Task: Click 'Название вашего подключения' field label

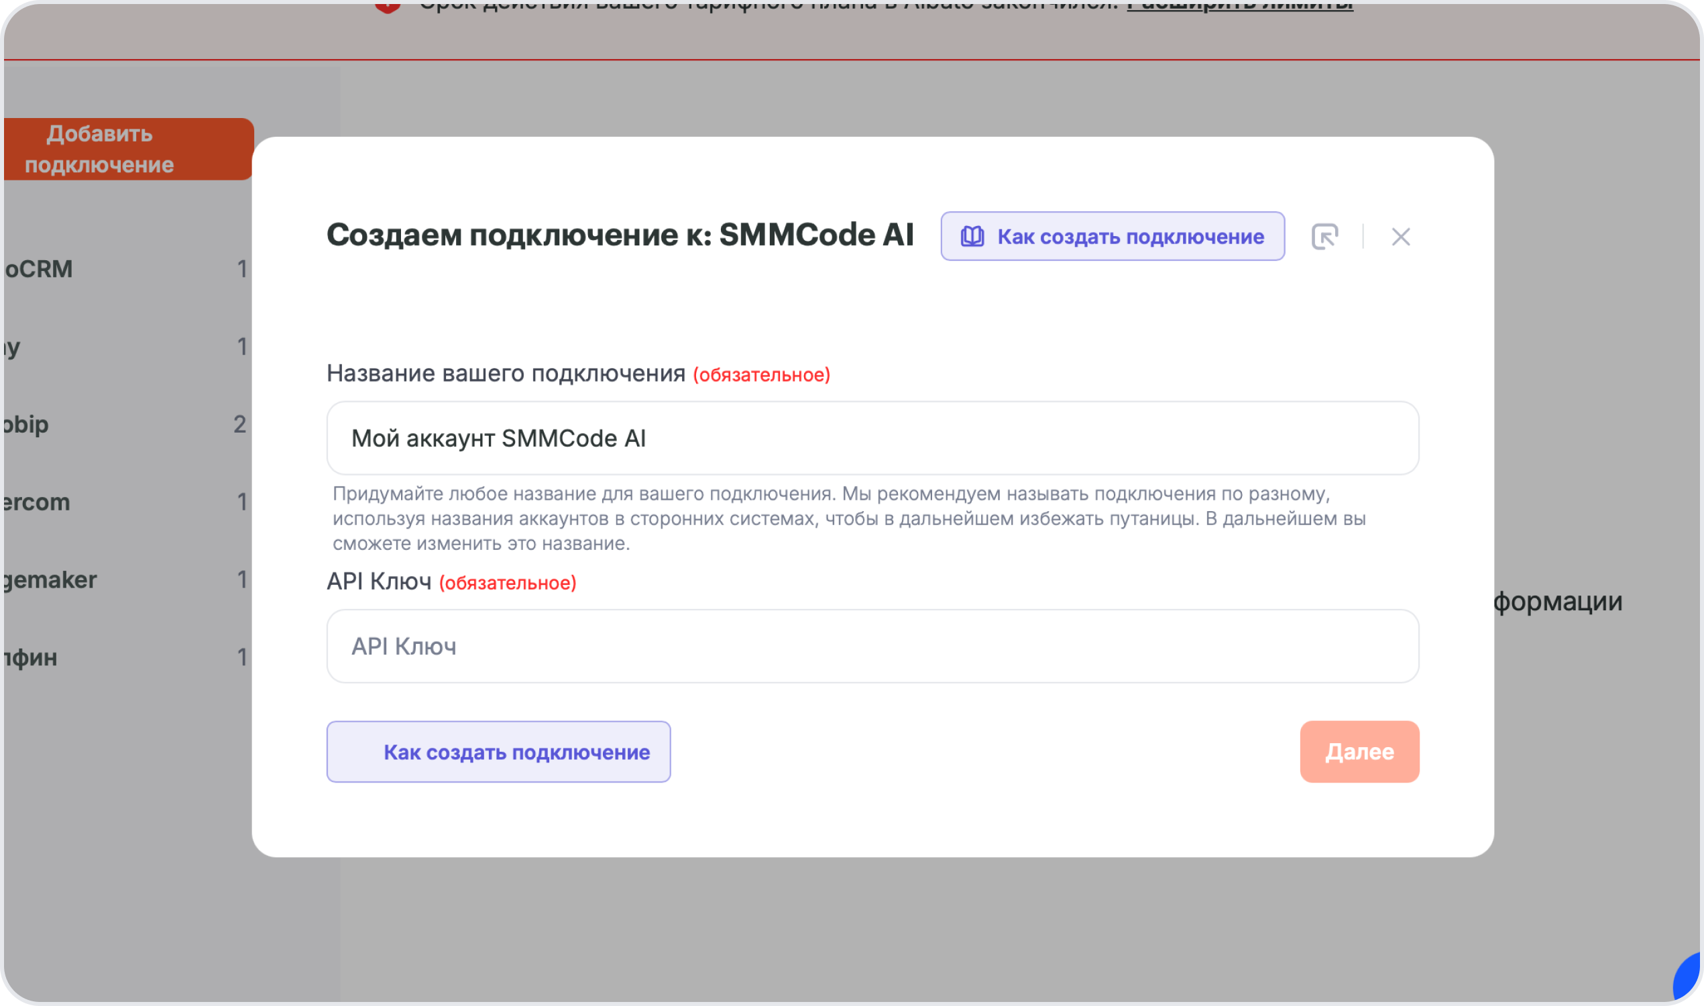Action: [506, 374]
